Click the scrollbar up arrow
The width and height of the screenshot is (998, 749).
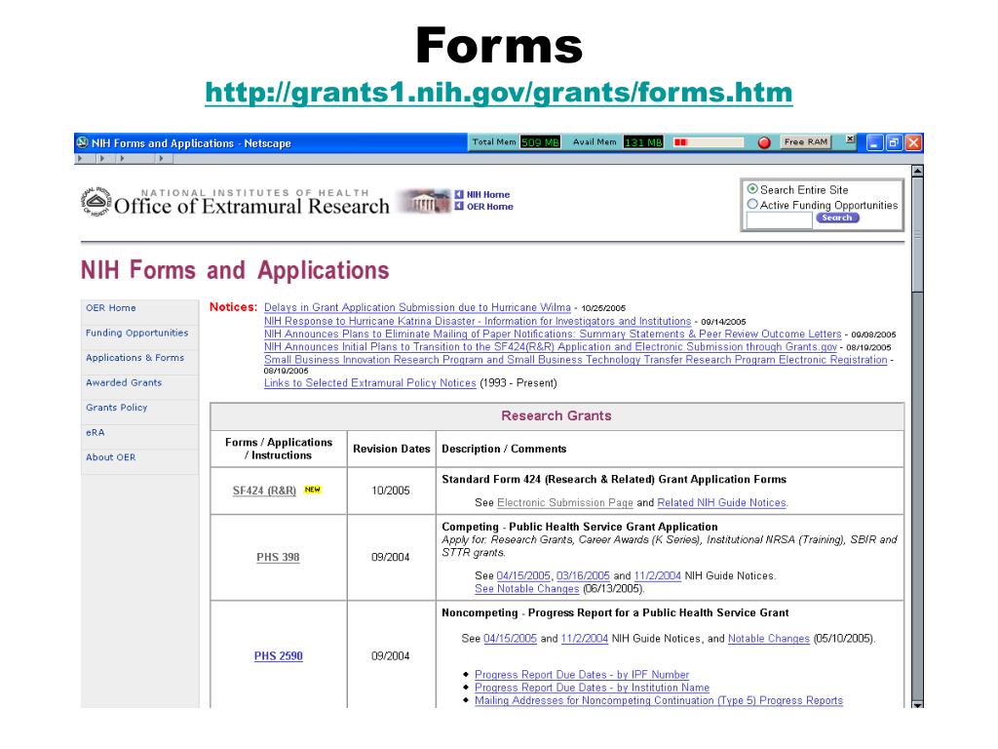coord(917,171)
